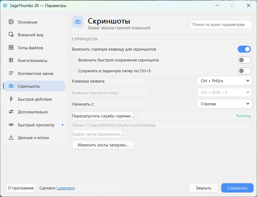
Task: Click the Книги/комиксы book icon
Action: (x=11, y=60)
